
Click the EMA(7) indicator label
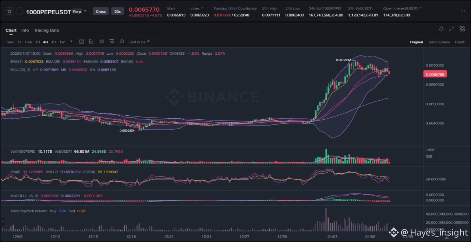coord(16,61)
